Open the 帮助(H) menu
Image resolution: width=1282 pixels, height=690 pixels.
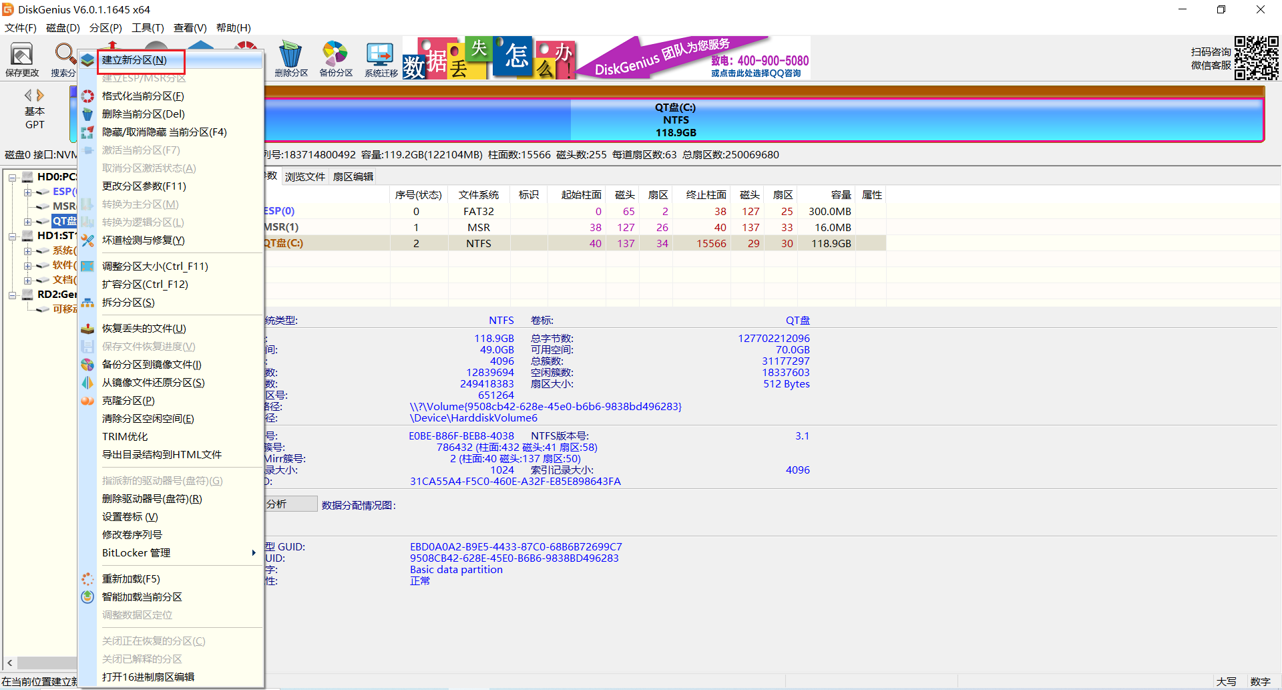(x=234, y=27)
